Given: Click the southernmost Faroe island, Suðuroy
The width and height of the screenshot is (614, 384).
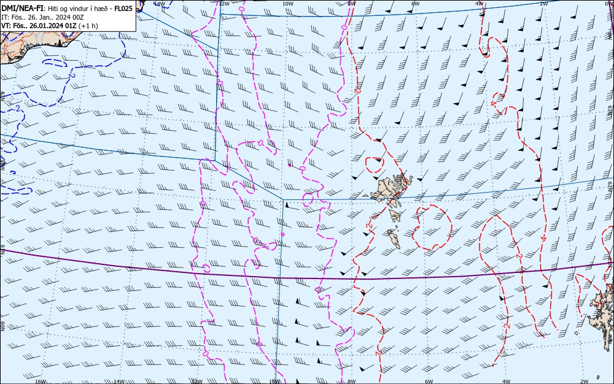Looking at the screenshot, I should (x=394, y=239).
